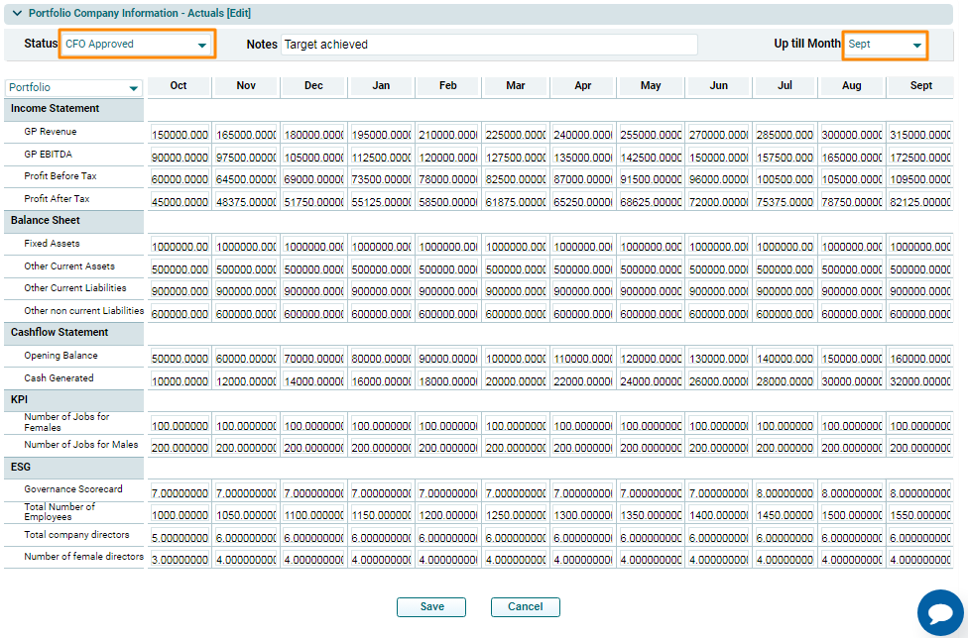Viewport: 968px width, 638px height.
Task: Click the Notes field with Target achieved
Action: (489, 45)
